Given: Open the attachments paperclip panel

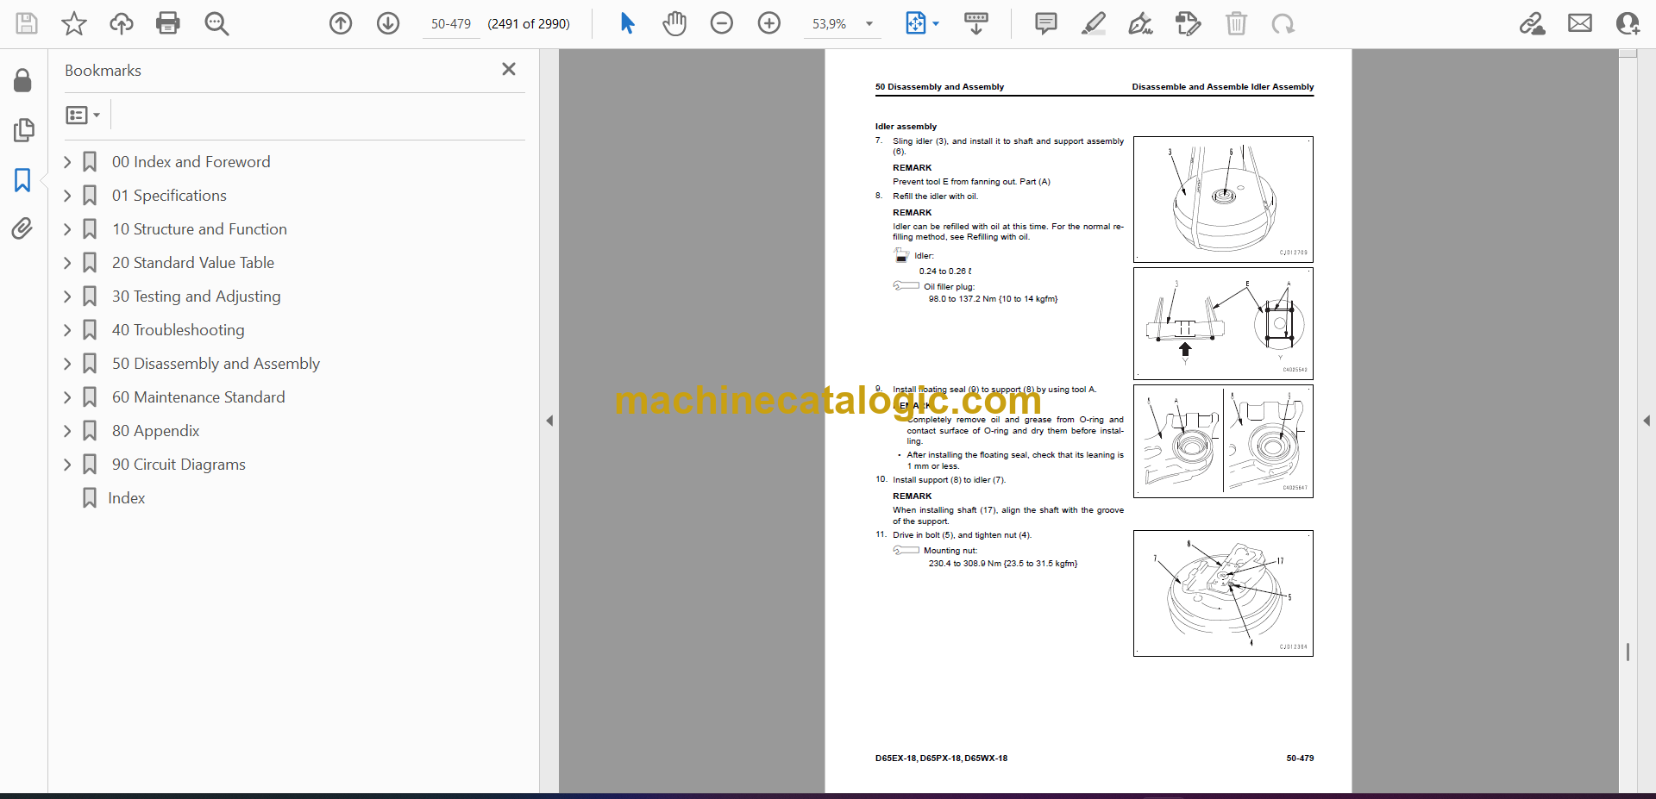Looking at the screenshot, I should (x=22, y=228).
